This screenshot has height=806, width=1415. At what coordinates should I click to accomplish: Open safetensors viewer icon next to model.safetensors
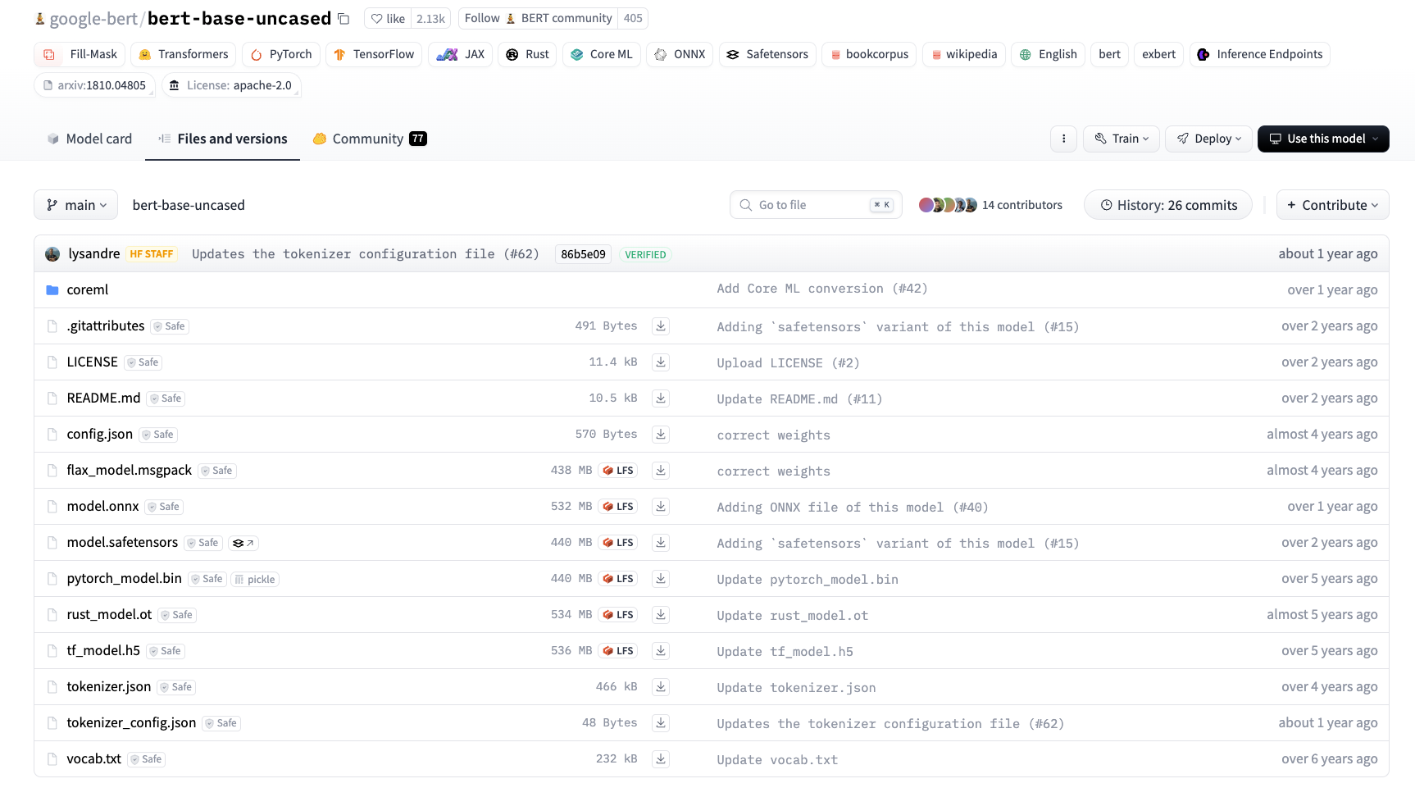[243, 543]
